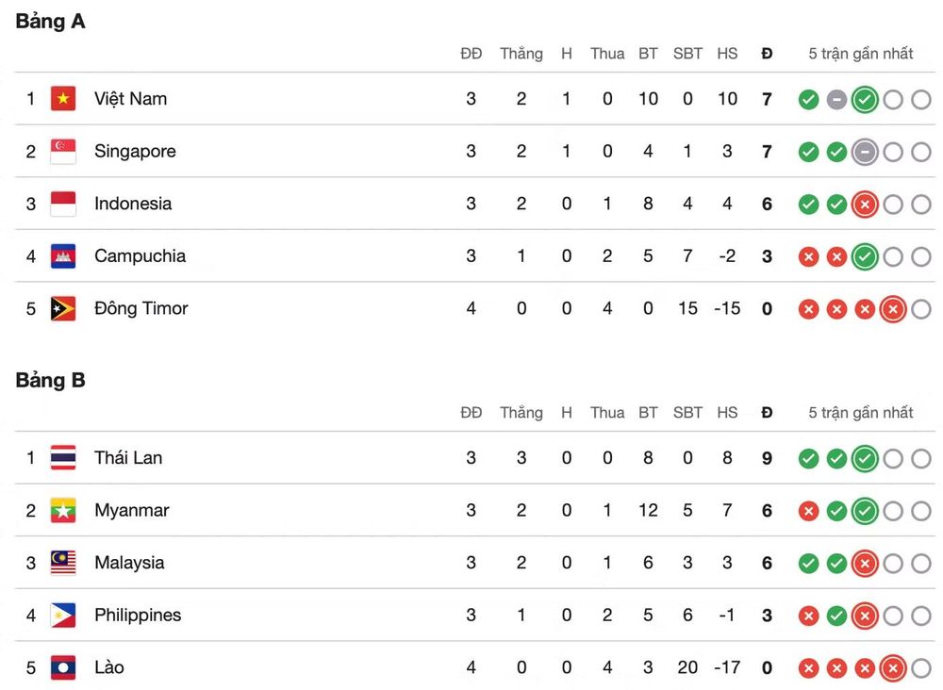
Task: Click Thái Lan's highlighted latest win icon
Action: point(865,459)
